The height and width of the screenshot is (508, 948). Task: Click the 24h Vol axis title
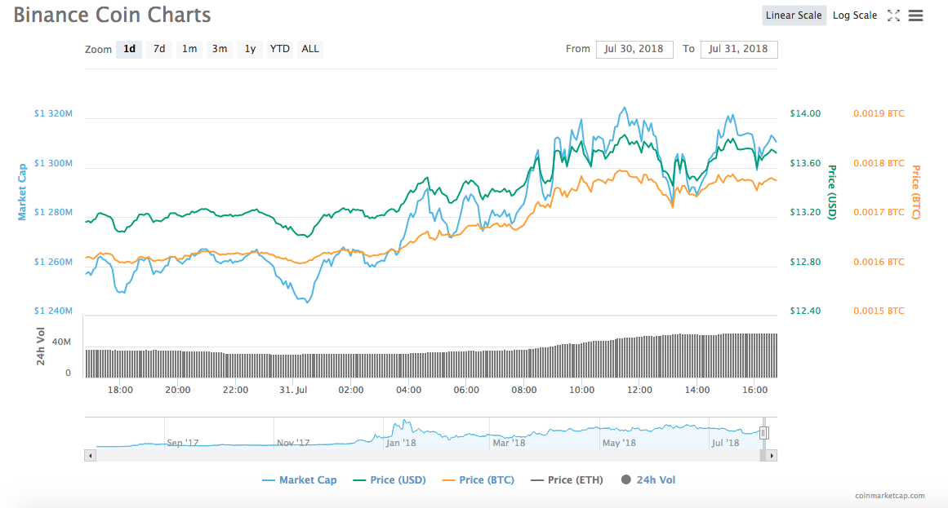(x=41, y=346)
